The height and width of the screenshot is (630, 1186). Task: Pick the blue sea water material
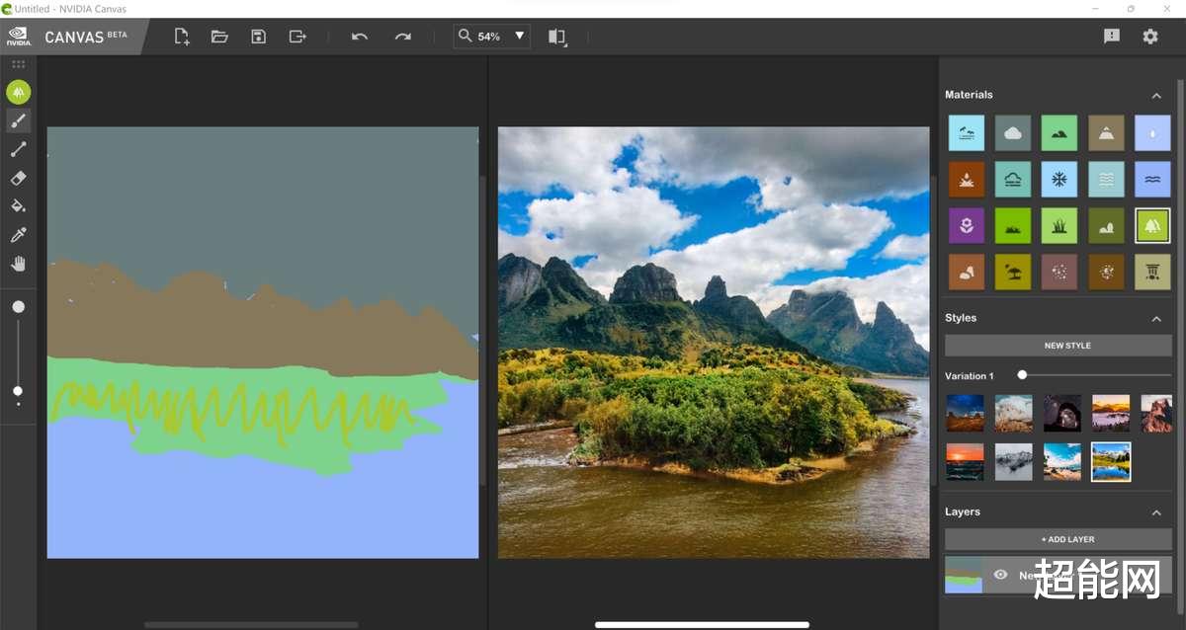click(1152, 179)
